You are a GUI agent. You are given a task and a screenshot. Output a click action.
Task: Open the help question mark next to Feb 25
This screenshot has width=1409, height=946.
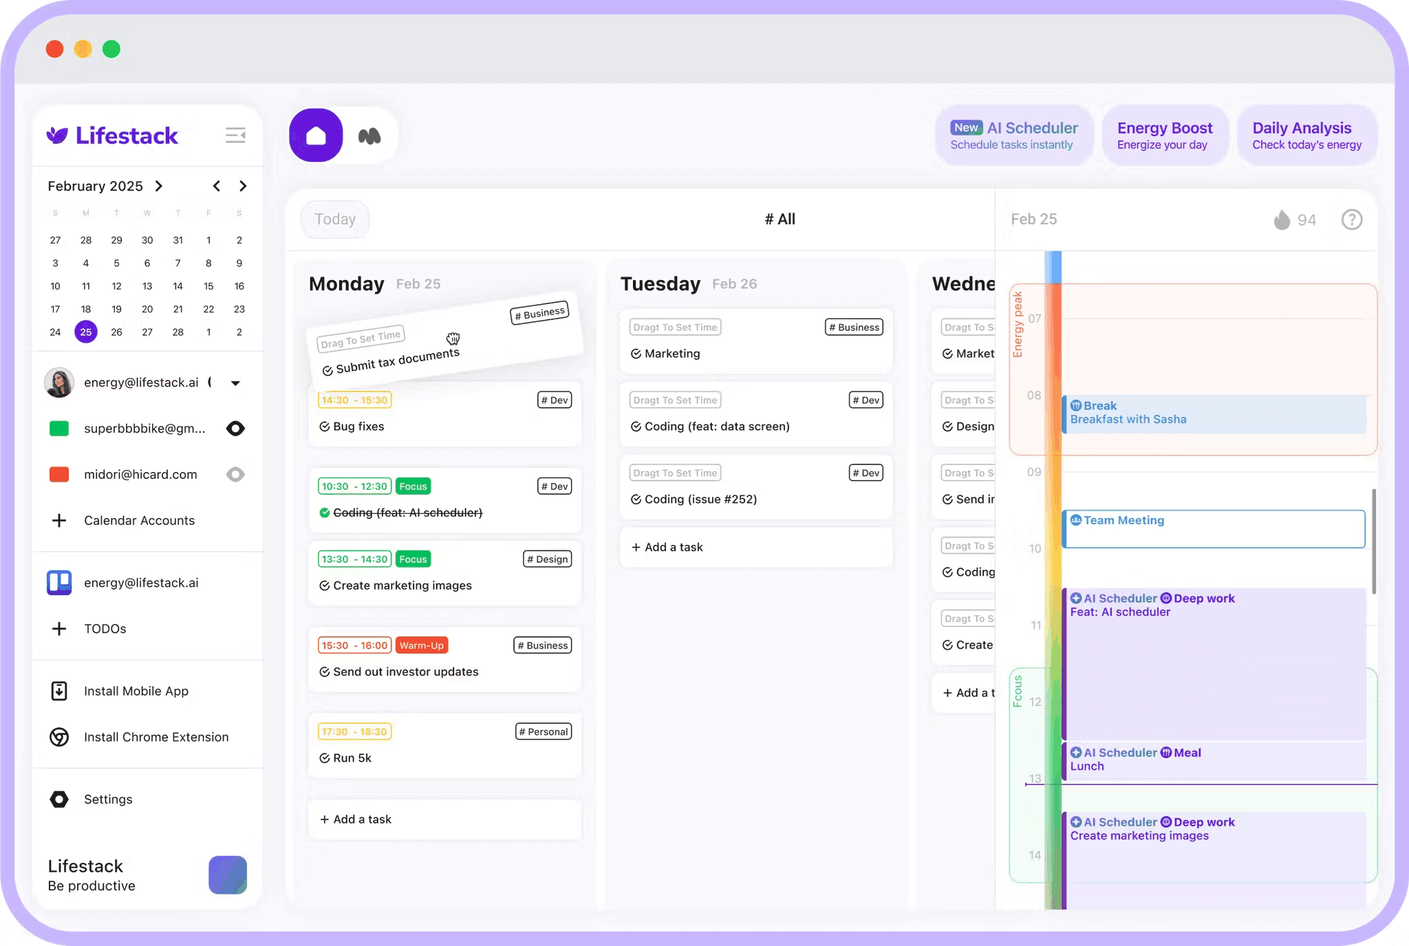click(1351, 219)
